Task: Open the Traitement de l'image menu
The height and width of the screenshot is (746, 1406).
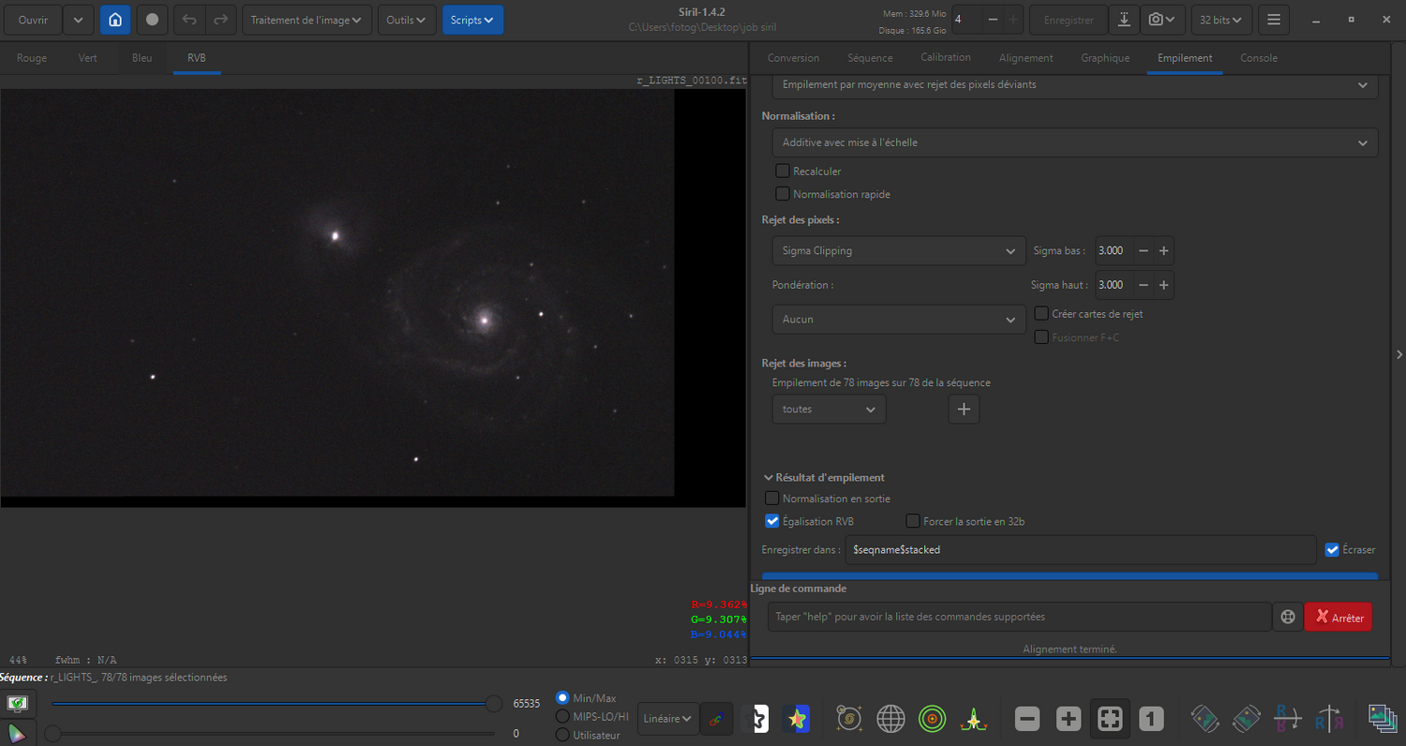Action: point(307,20)
